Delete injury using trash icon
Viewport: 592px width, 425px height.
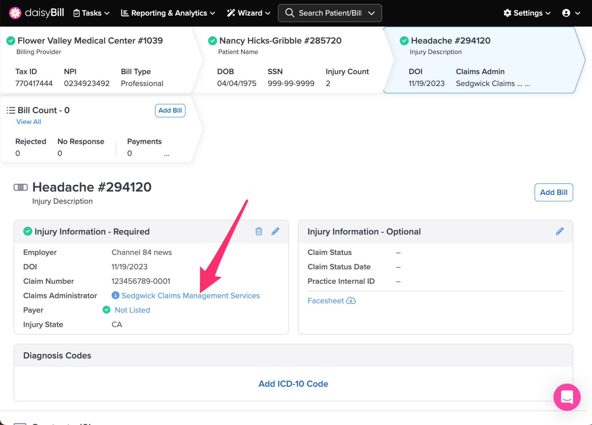[x=259, y=231]
